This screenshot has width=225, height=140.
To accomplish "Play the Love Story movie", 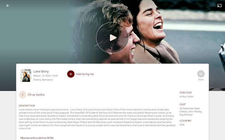I will [x=112, y=38].
